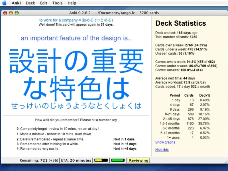Zoom window using the green button
Viewport: 228px width, 171px height.
point(17,13)
